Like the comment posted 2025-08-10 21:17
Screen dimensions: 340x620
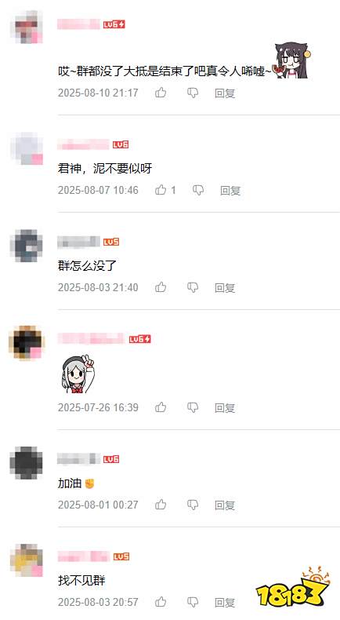161,93
